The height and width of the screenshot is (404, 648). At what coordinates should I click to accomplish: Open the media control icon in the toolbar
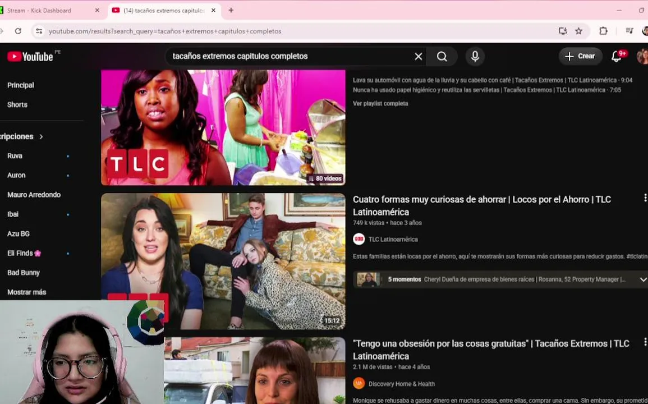pos(629,31)
